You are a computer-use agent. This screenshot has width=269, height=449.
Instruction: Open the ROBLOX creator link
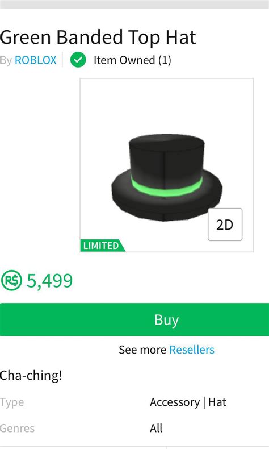pyautogui.click(x=35, y=60)
